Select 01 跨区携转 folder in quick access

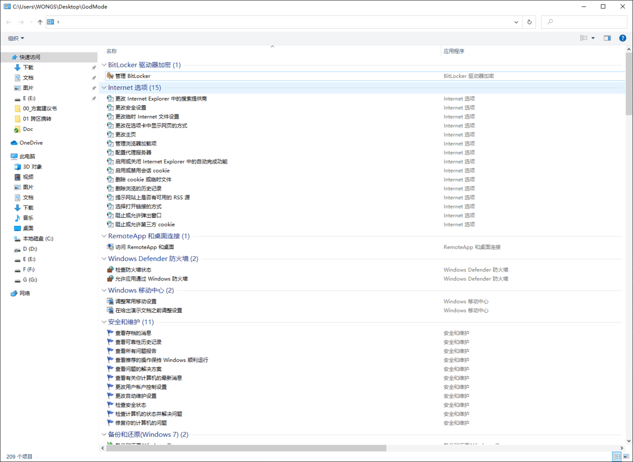point(37,119)
